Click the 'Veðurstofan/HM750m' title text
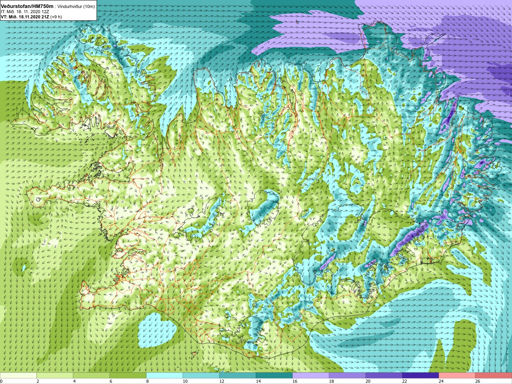 (28, 6)
